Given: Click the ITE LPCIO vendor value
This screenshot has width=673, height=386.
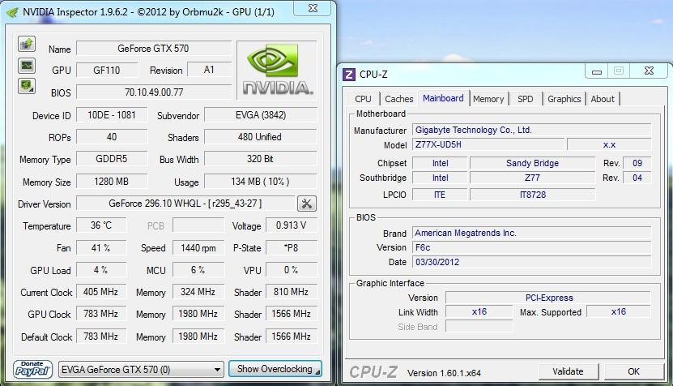Looking at the screenshot, I should tap(440, 195).
